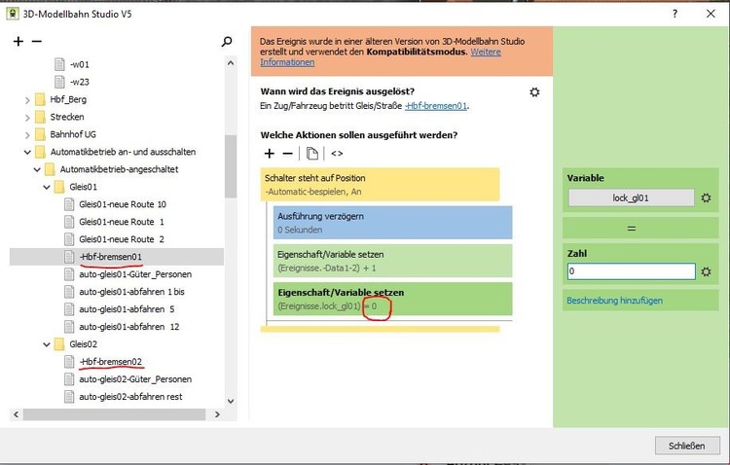
Task: Click the horizontal scrollbar right arrow
Action: (217, 414)
